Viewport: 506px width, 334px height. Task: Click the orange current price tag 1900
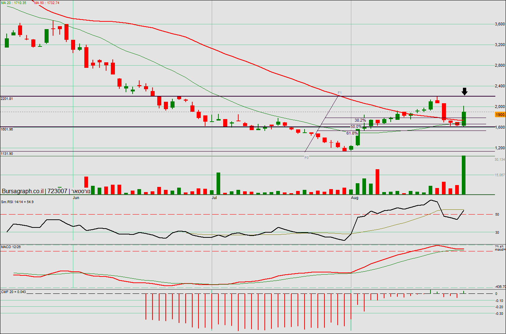click(x=500, y=115)
